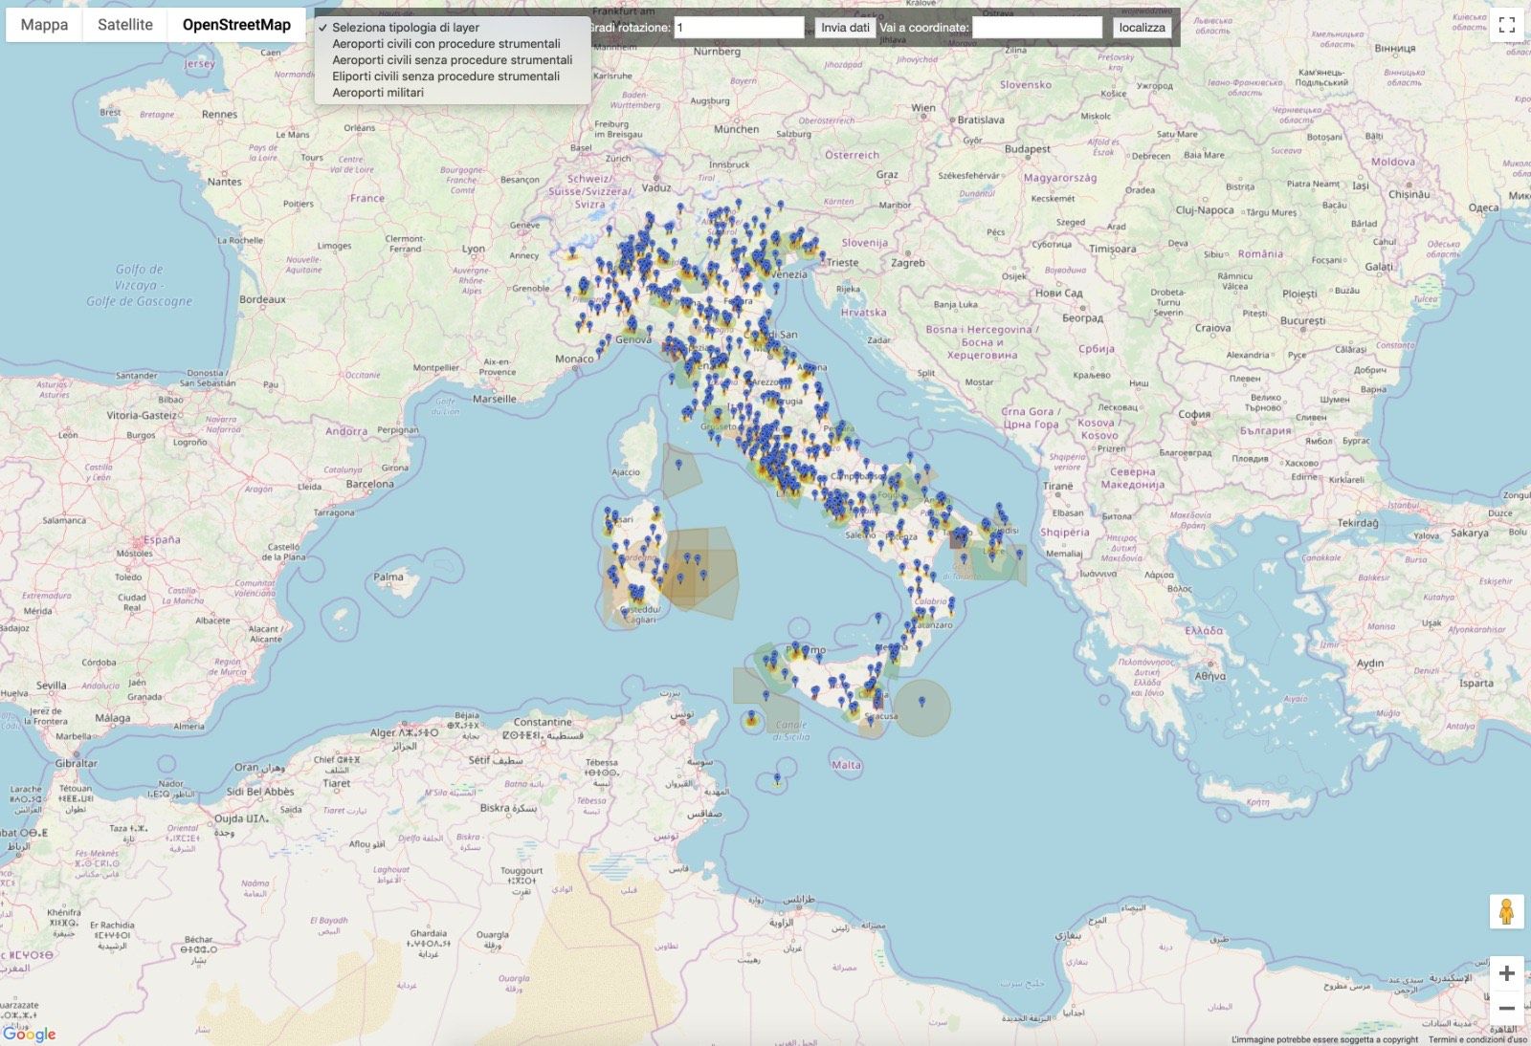Screen dimensions: 1531x1046
Task: Open the Google logo link
Action: click(x=29, y=1034)
